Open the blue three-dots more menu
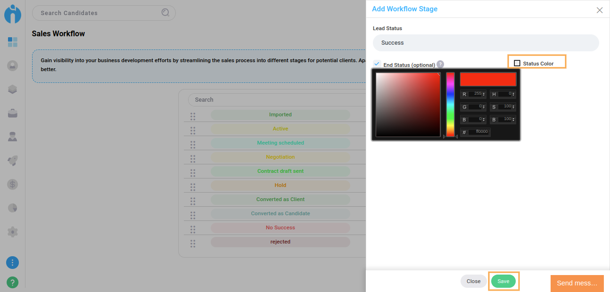 click(x=13, y=262)
